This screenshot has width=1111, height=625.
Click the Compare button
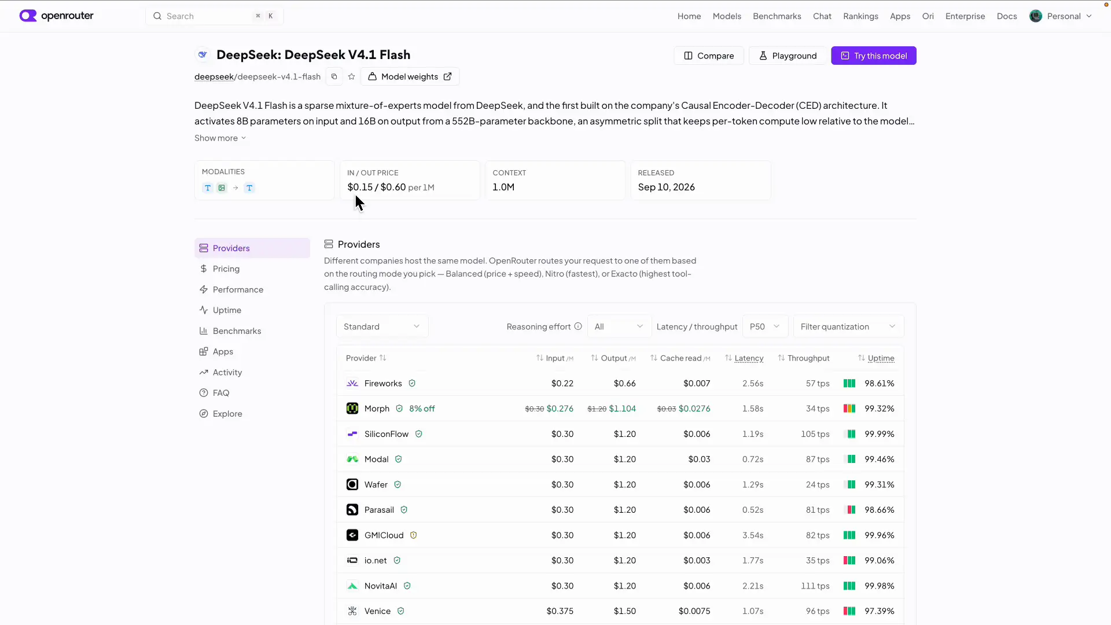click(709, 56)
